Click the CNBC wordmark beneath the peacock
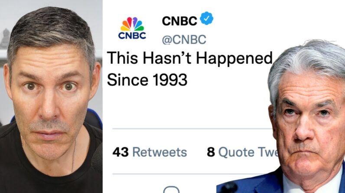Viewport: 345px width, 193px height. 132,36
